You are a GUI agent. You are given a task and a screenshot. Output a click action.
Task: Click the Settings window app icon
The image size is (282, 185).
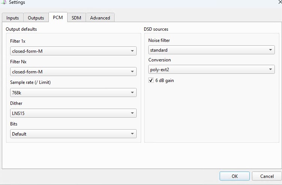click(4, 2)
